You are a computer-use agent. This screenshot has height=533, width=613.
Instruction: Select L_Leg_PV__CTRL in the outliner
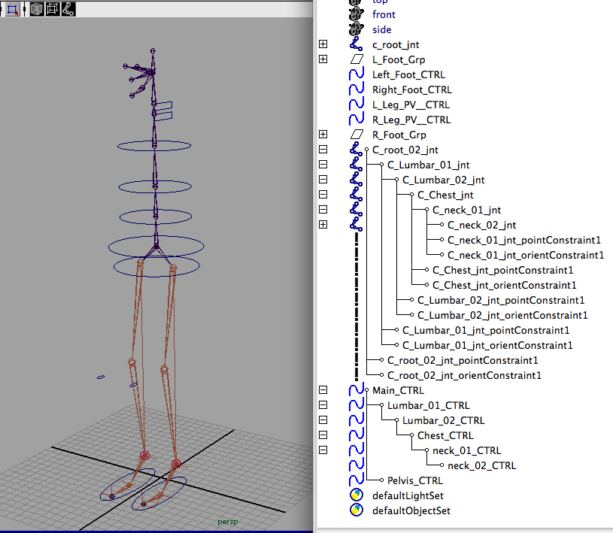point(411,104)
